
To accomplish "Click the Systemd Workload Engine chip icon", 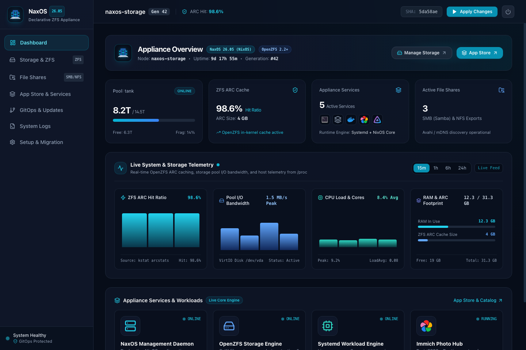I will pos(328,326).
